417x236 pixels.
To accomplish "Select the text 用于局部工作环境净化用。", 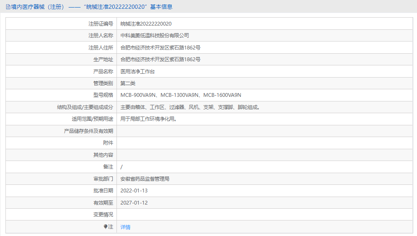I will point(149,119).
